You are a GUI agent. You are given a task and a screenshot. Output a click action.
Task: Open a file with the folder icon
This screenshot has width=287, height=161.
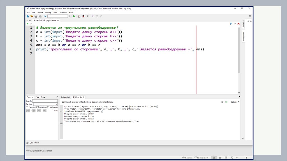(x=32, y=16)
